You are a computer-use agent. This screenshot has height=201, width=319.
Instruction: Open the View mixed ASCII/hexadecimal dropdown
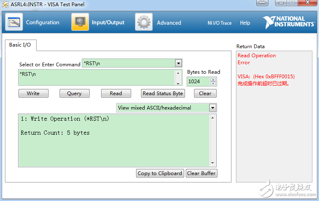coord(213,108)
